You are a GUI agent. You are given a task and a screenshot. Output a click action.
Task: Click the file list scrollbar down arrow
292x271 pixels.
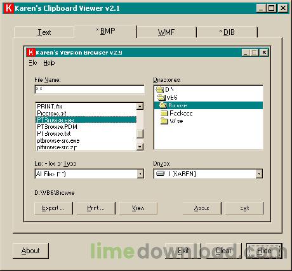click(140, 147)
